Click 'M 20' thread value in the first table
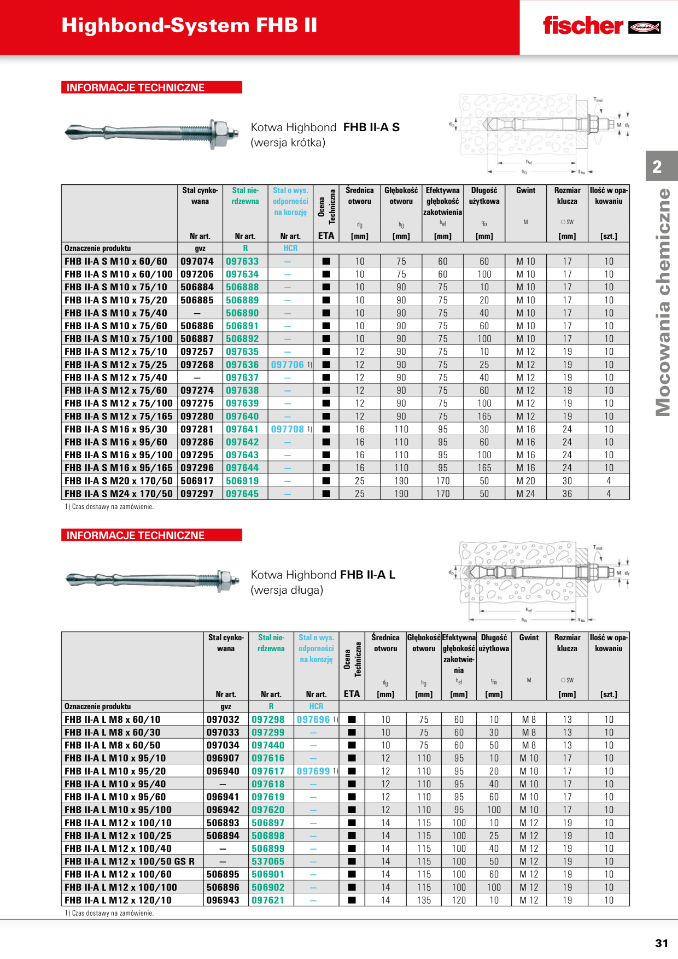The width and height of the screenshot is (678, 959). [x=526, y=481]
